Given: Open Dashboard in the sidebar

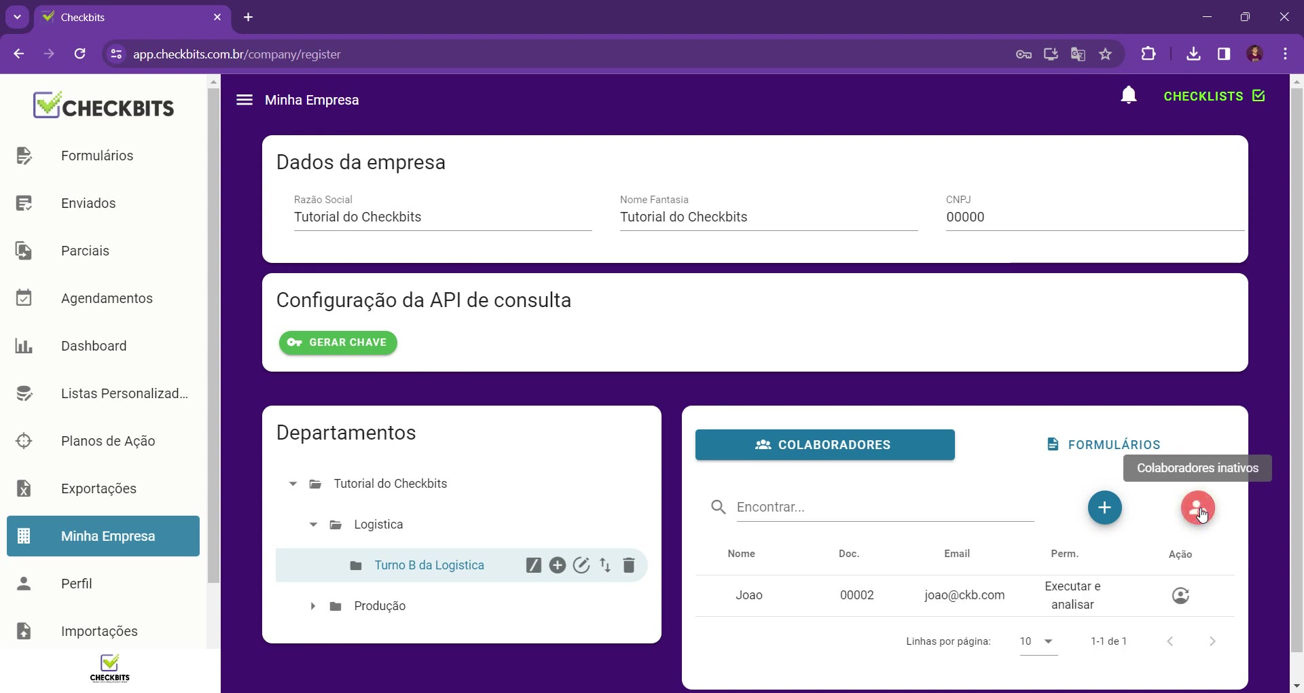Looking at the screenshot, I should pyautogui.click(x=103, y=346).
